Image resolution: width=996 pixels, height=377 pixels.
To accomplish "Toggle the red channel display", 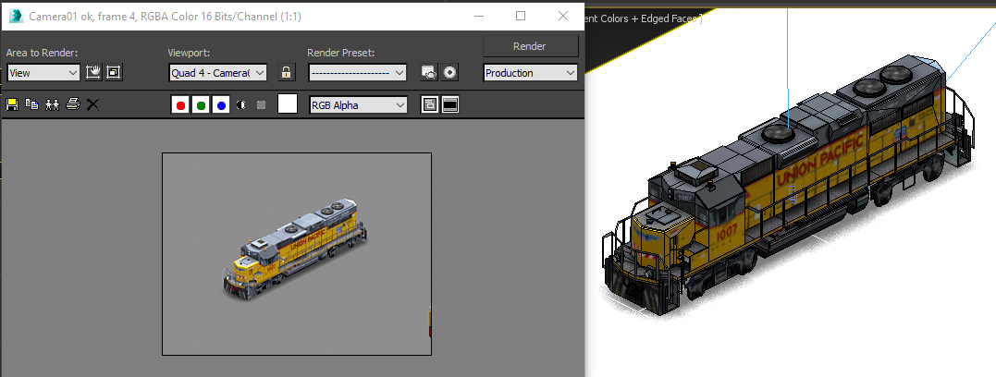I will 180,105.
